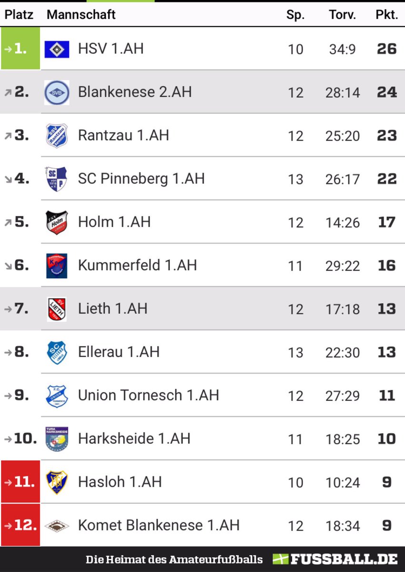
Task: Click the Union Tornesch club logo
Action: 57,396
